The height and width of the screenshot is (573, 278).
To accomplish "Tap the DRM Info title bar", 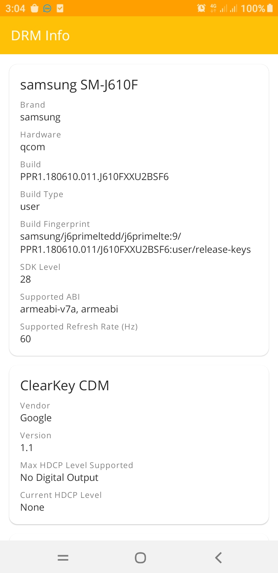I will point(40,35).
